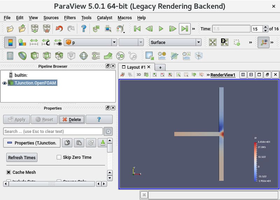Apply the Clip filter
Screen dimensions: 280x200
click(35, 56)
